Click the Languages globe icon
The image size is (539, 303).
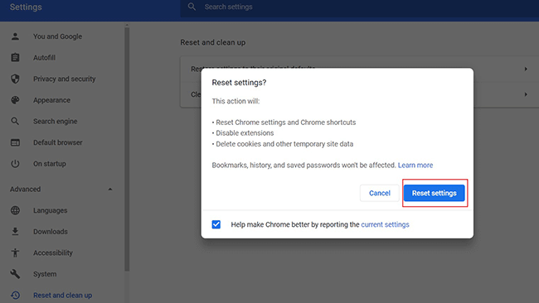pos(15,210)
